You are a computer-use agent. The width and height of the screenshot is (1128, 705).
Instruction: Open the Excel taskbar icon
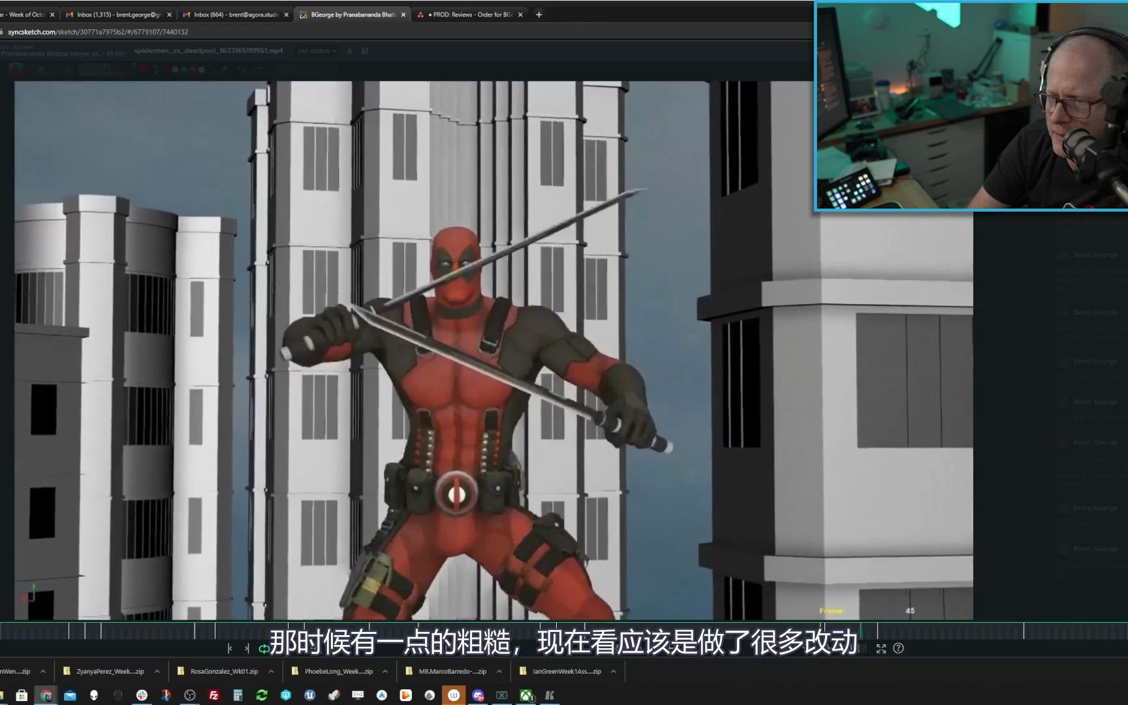(501, 695)
